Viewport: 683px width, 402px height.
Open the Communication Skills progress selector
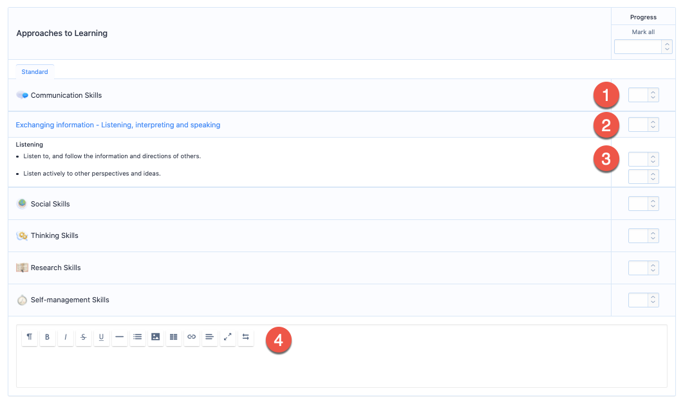(643, 95)
